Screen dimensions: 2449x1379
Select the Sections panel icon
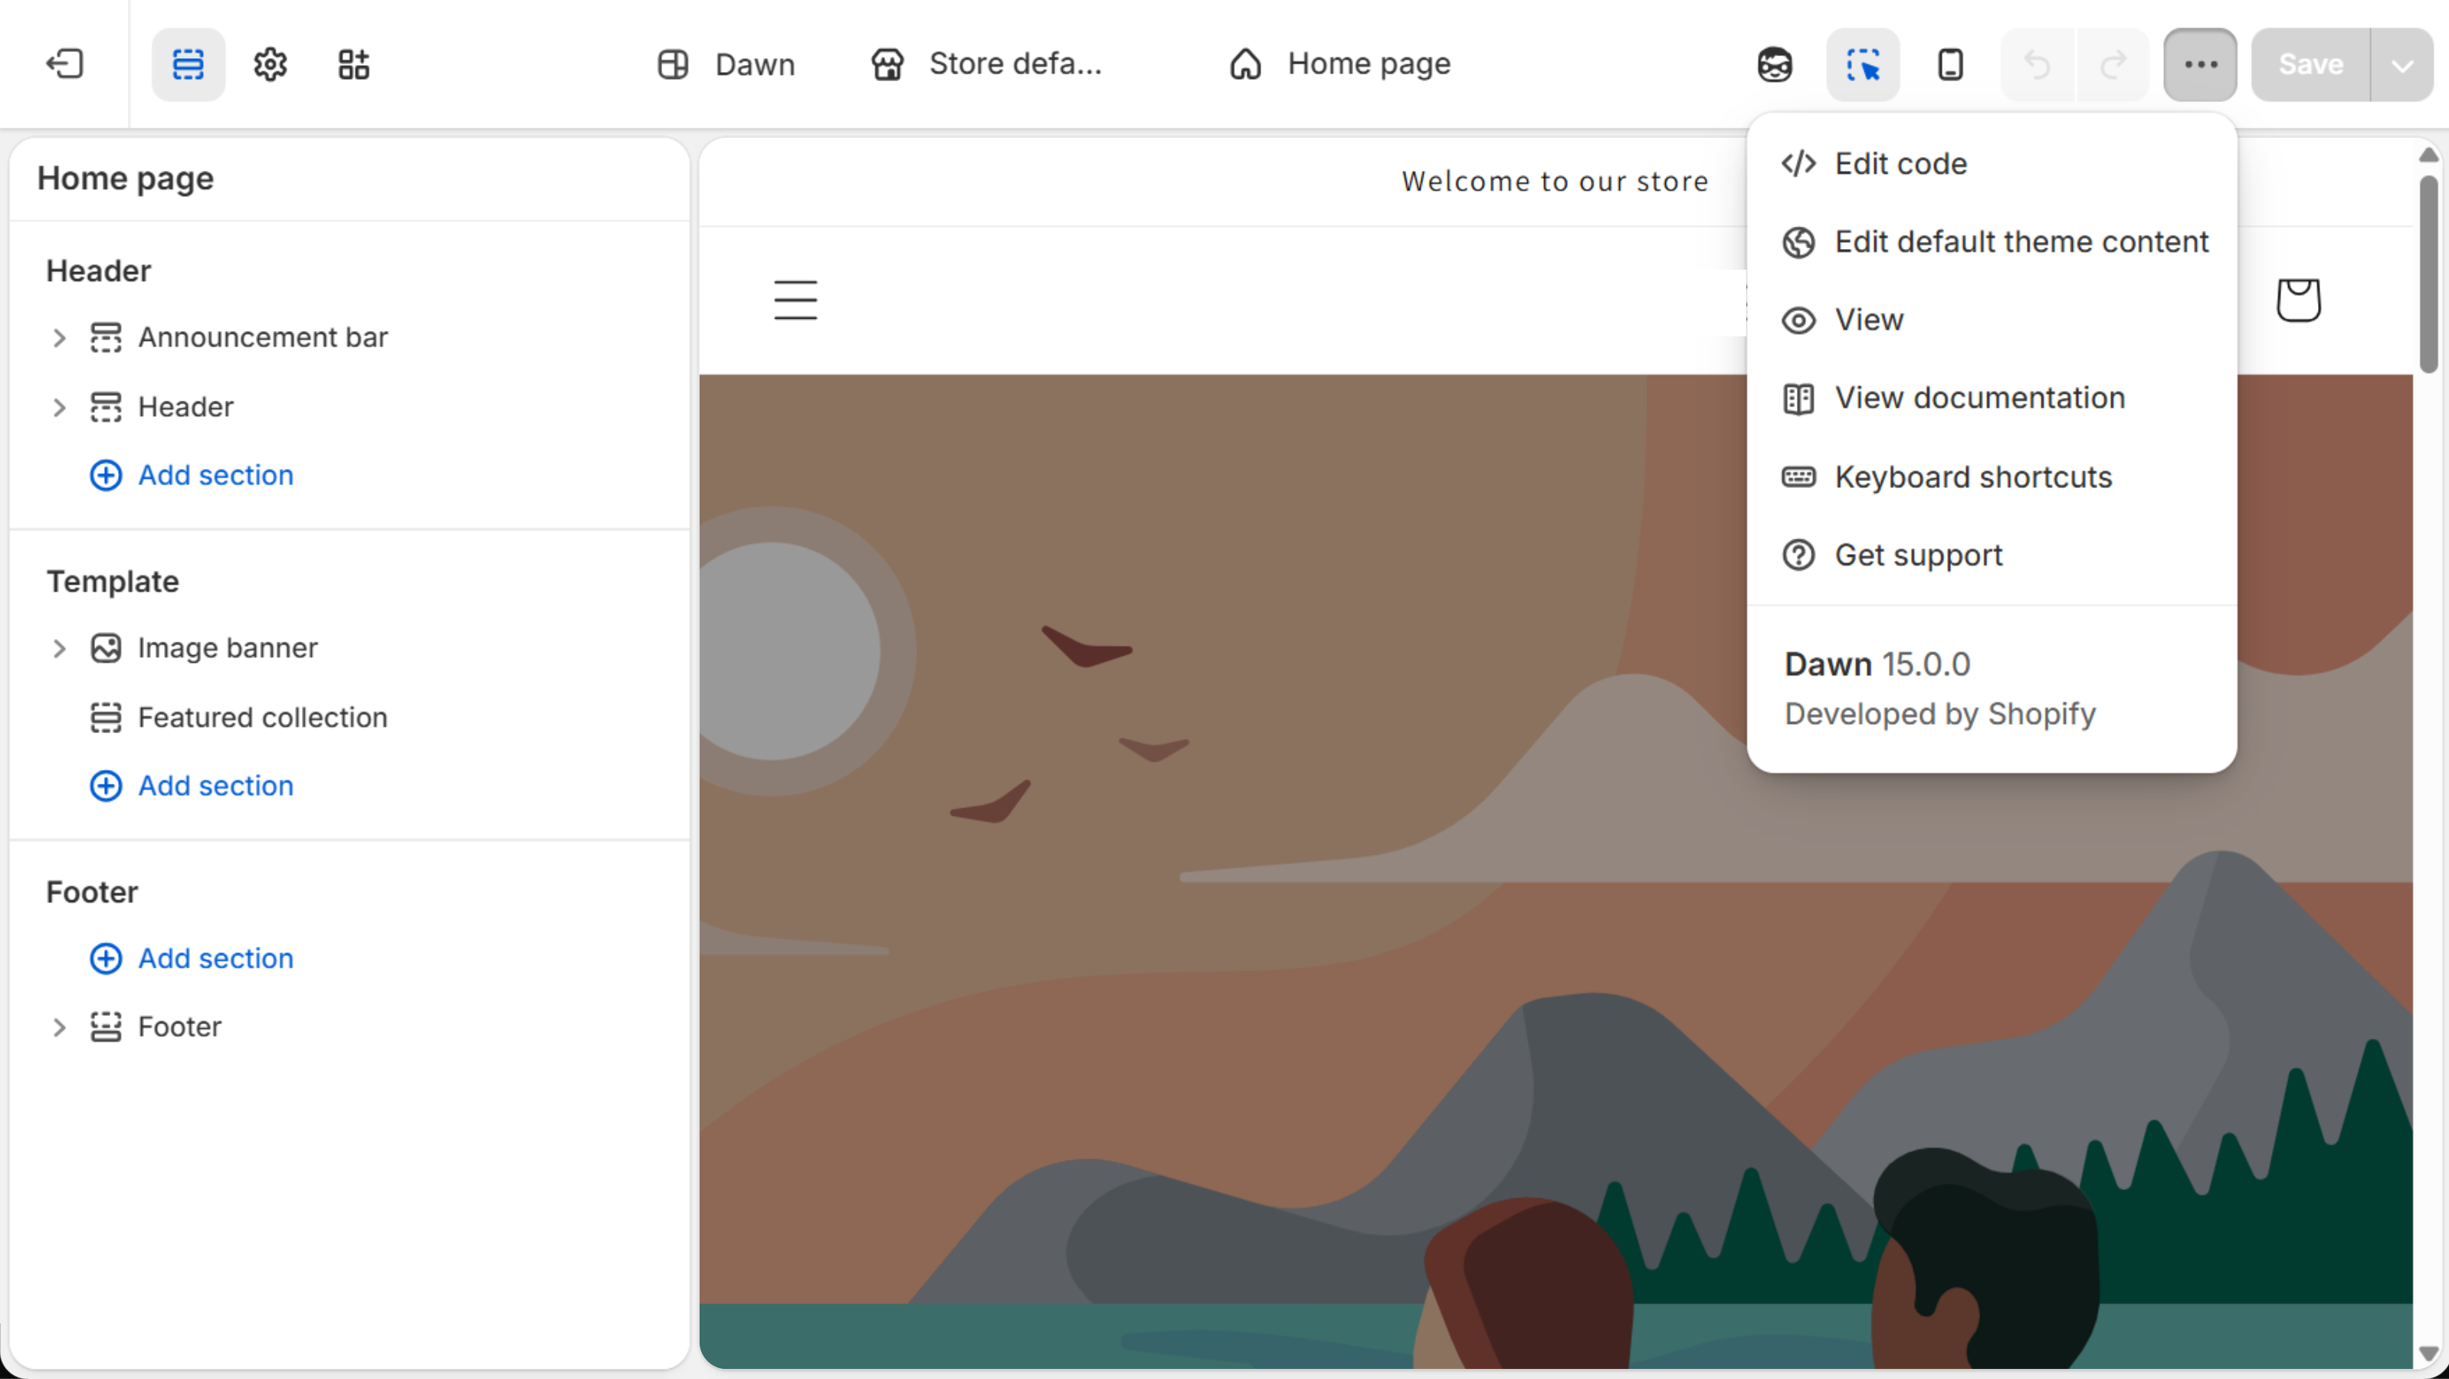(x=189, y=64)
